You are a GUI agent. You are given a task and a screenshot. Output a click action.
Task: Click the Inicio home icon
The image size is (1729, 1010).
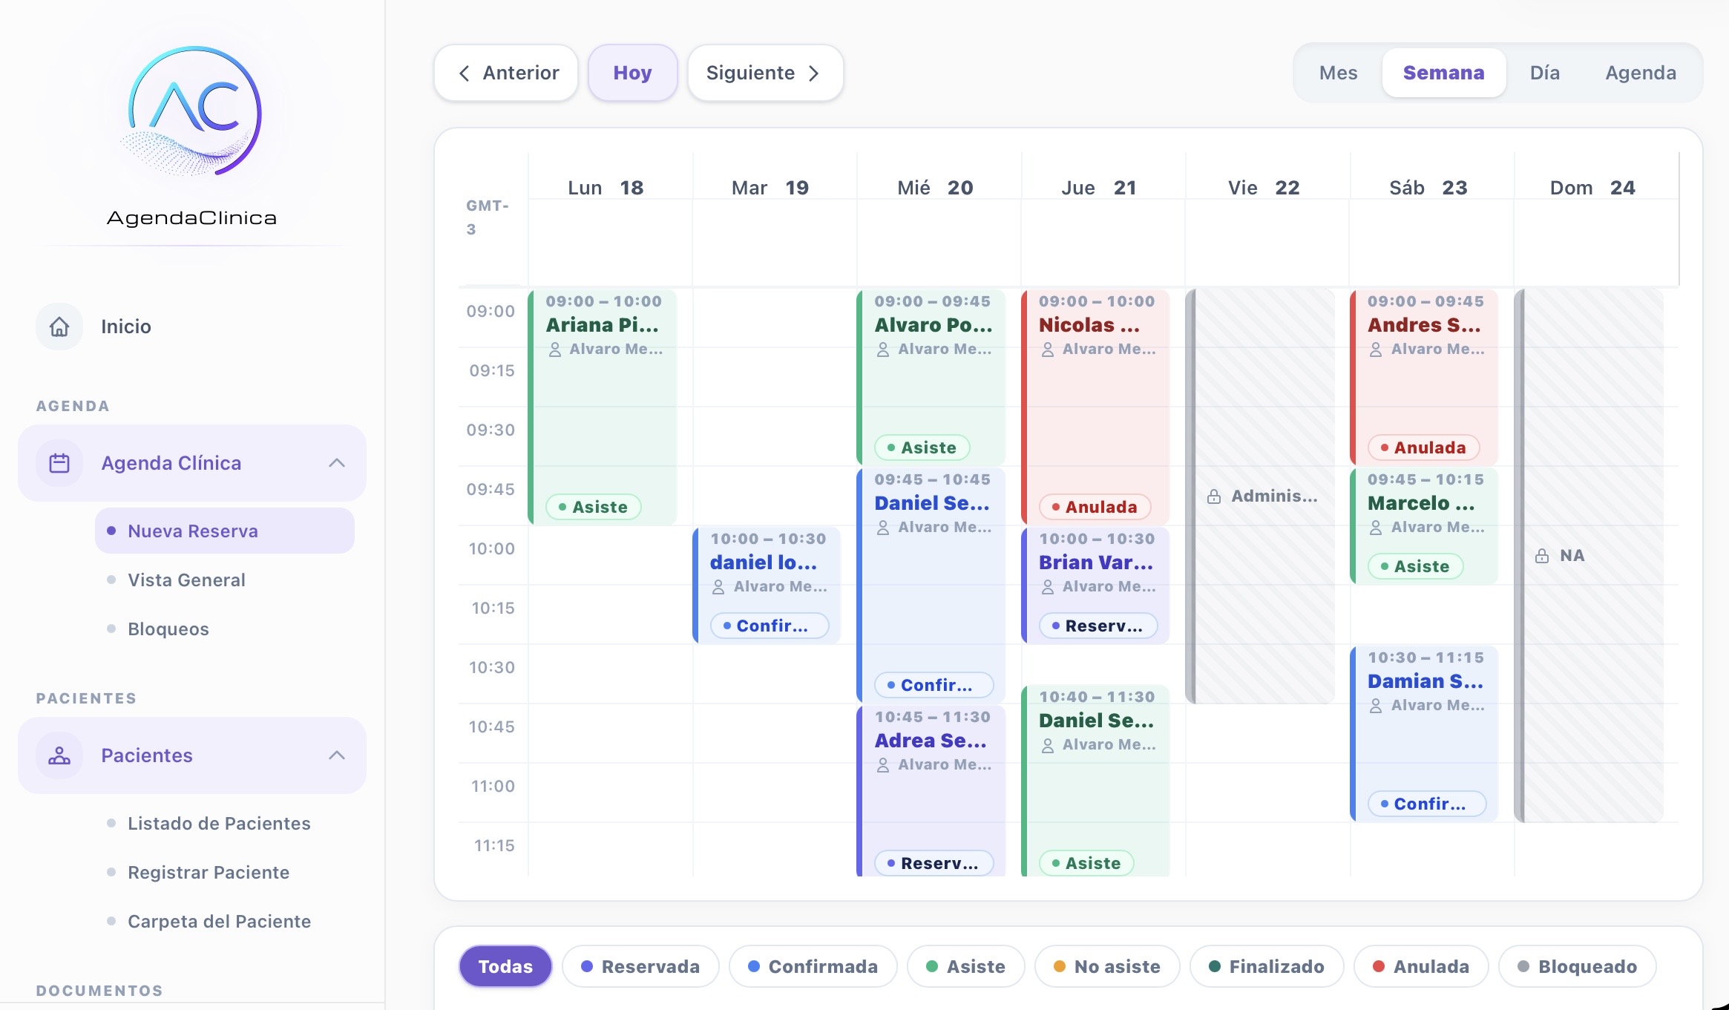coord(59,327)
